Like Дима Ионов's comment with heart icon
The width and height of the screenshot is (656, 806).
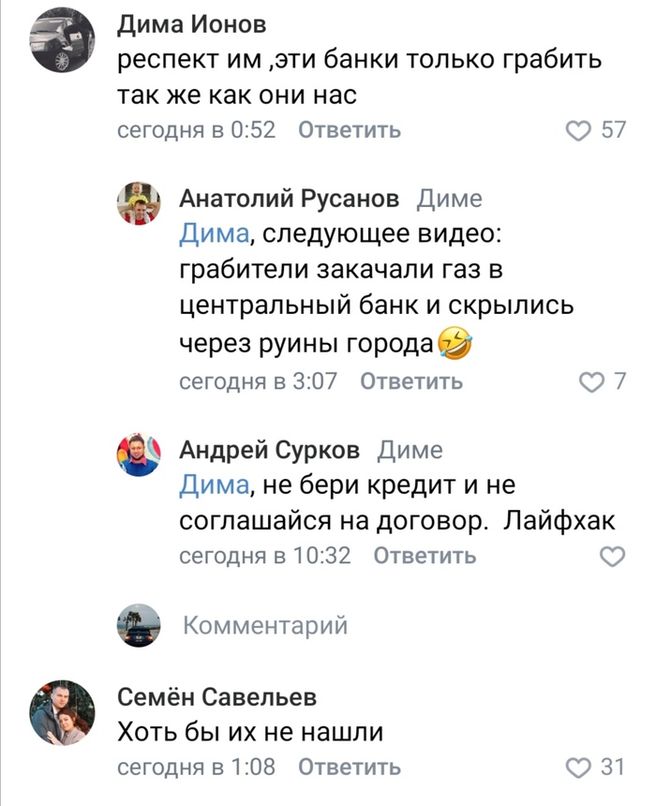580,130
